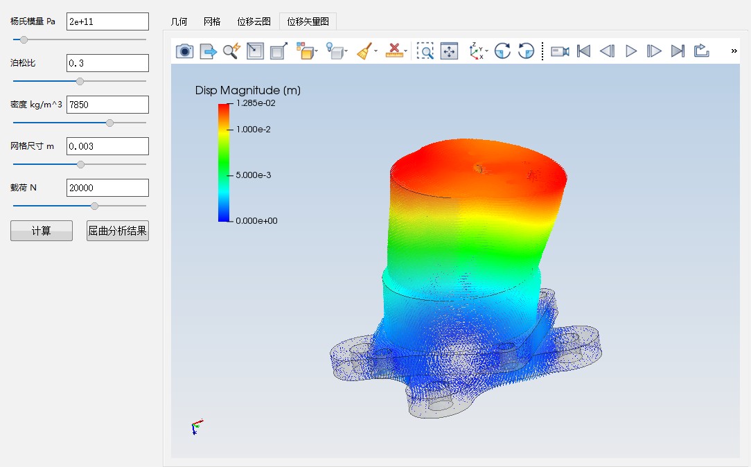This screenshot has height=467, width=751.
Task: Click the fit view four-arrows icon
Action: (449, 51)
